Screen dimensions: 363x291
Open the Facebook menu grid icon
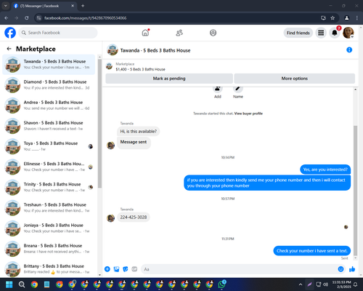[x=321, y=33]
